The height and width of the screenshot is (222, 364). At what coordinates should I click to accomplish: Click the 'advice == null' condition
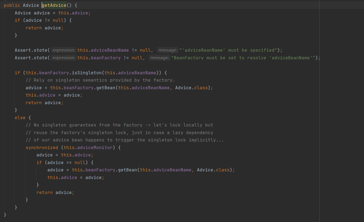click(x=66, y=163)
